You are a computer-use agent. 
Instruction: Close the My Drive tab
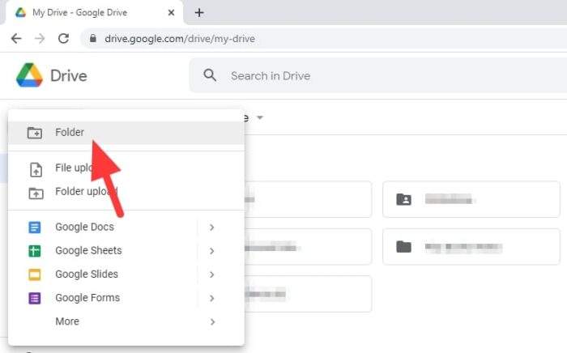pyautogui.click(x=172, y=13)
